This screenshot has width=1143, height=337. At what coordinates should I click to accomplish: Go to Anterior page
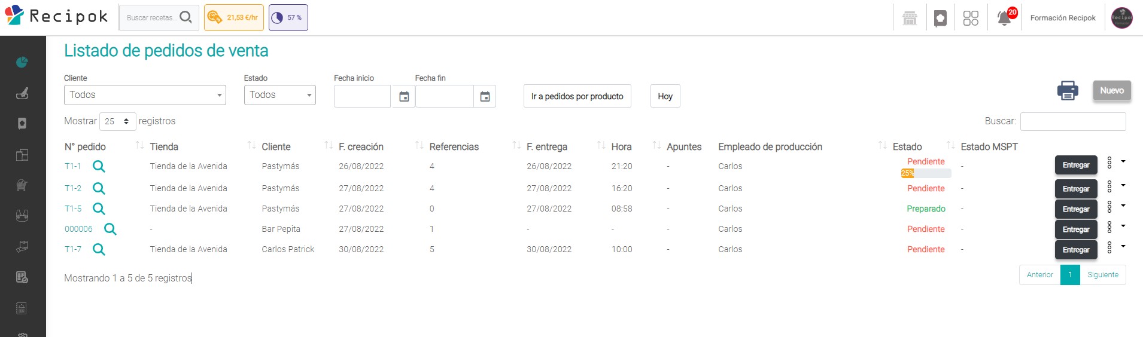[x=1040, y=275]
